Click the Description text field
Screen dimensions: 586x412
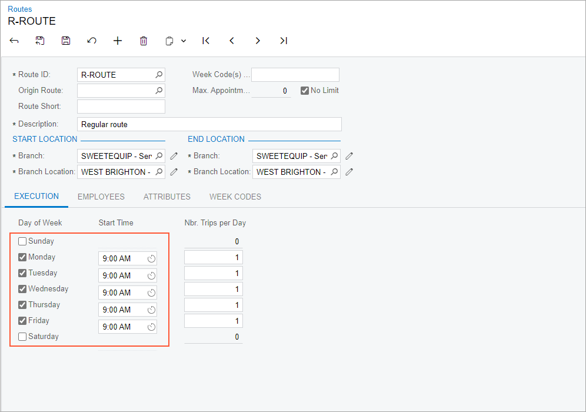(209, 124)
